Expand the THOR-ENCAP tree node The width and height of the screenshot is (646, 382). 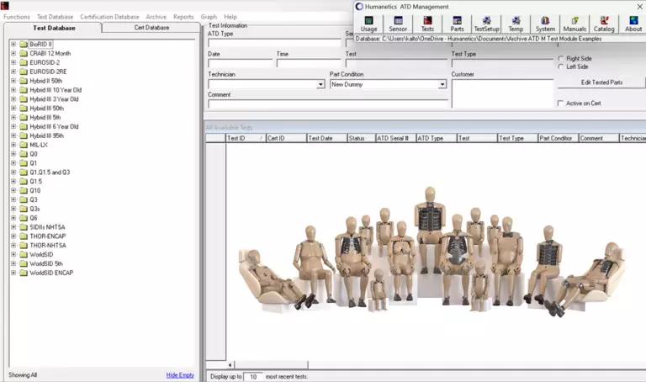13,236
